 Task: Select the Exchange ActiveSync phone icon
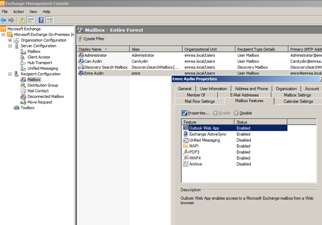tap(185, 134)
